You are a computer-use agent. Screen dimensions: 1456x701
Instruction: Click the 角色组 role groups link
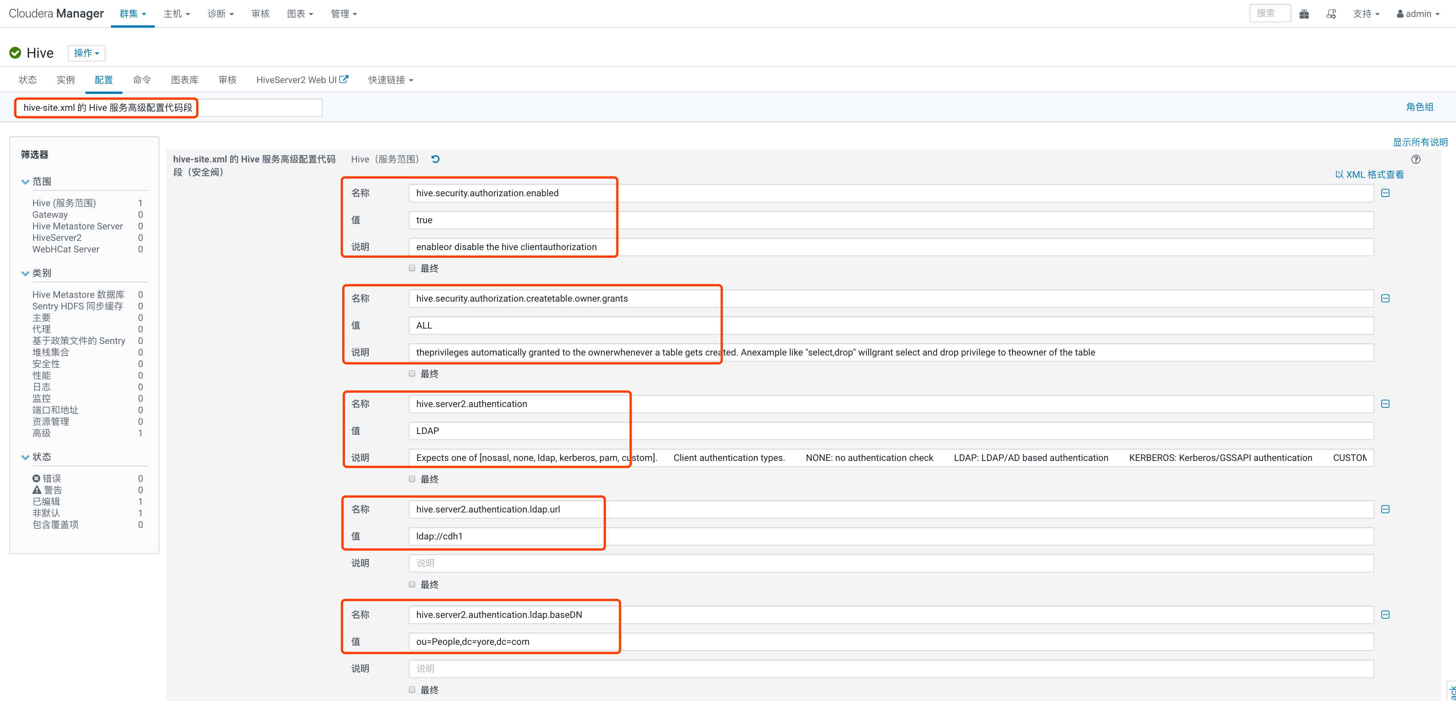[1419, 107]
